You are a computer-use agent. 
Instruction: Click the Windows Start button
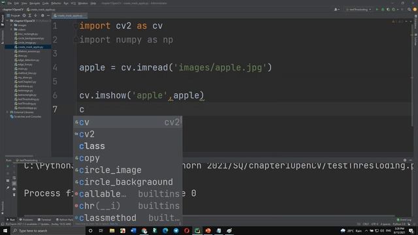[x=5, y=230]
